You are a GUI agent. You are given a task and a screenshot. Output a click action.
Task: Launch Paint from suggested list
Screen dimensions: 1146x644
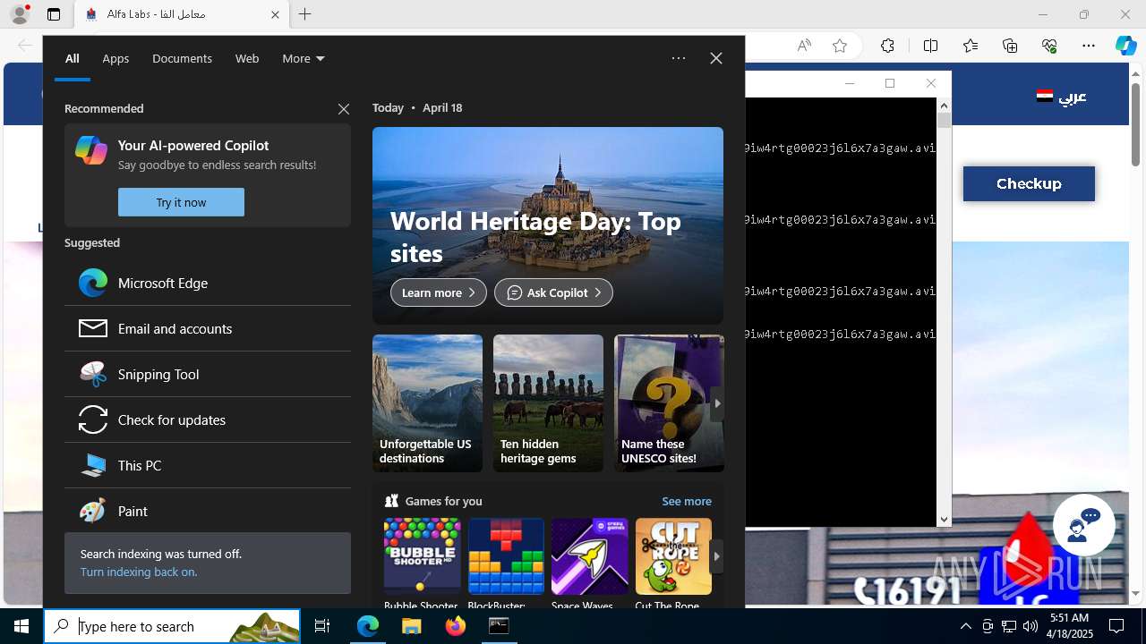208,511
